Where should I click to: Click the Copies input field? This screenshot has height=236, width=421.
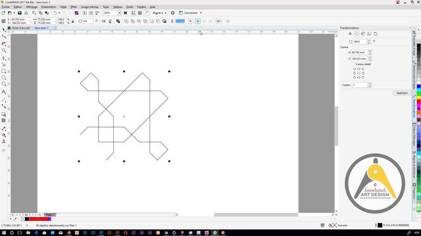pyautogui.click(x=360, y=85)
